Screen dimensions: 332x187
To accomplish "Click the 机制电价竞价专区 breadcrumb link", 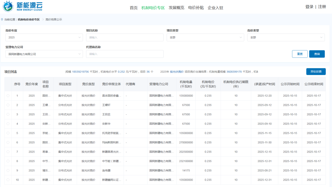I will (x=29, y=19).
